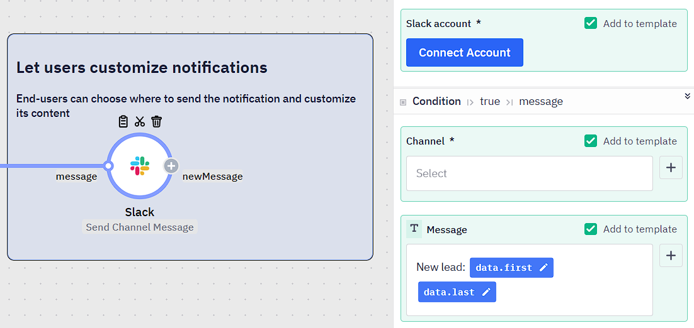Open the Channel Select dropdown
This screenshot has width=694, height=328.
tap(530, 173)
